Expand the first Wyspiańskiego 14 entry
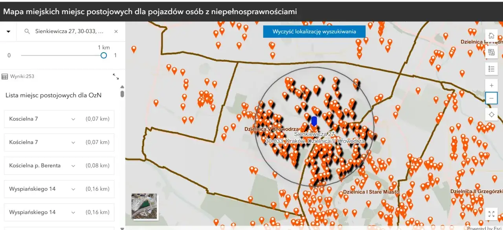This screenshot has width=503, height=230. (x=73, y=189)
